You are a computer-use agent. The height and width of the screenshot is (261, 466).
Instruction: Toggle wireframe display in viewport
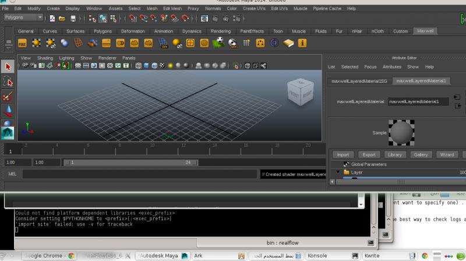coord(138,65)
